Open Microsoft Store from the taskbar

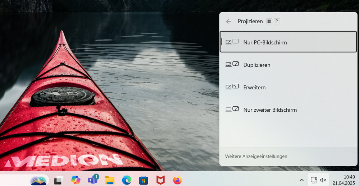(144, 180)
